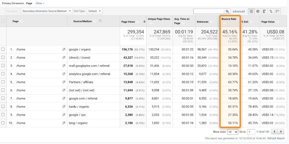Screen dimensions: 289x144
Task: Open page link icon in Partners / affiliate row
Action: coord(64,82)
